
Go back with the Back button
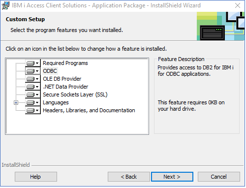pyautogui.click(x=129, y=177)
